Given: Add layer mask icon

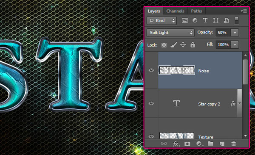Looking at the screenshot, I should [x=187, y=144].
